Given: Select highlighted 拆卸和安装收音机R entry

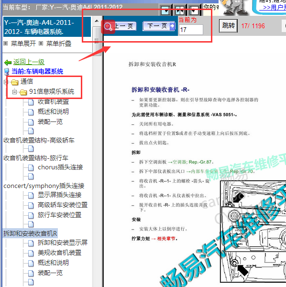Looking at the screenshot, I should click(31, 233).
